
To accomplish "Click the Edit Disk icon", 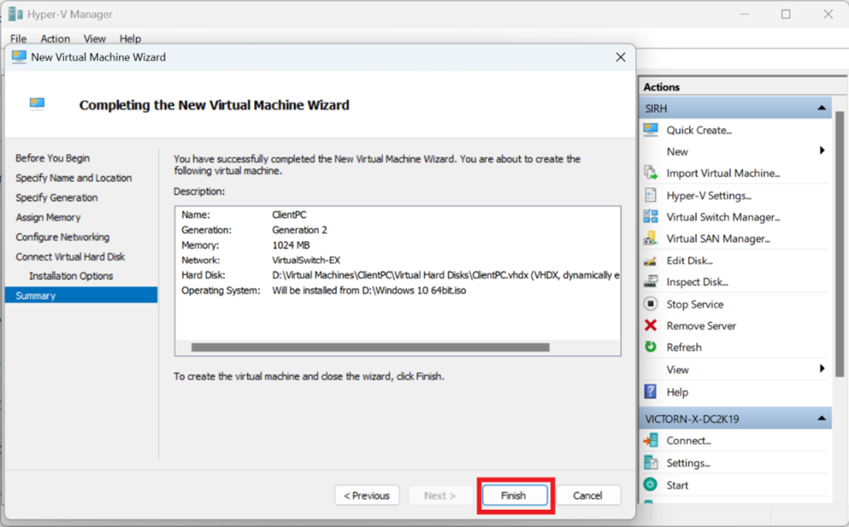I will pyautogui.click(x=651, y=261).
